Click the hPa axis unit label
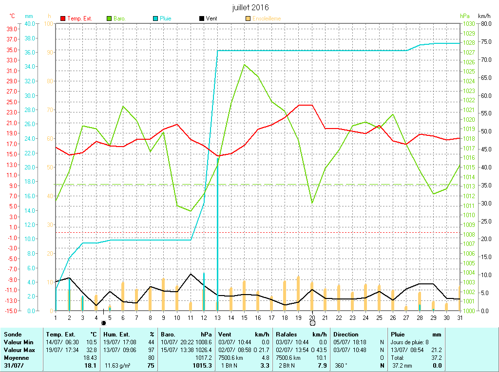 (465, 16)
